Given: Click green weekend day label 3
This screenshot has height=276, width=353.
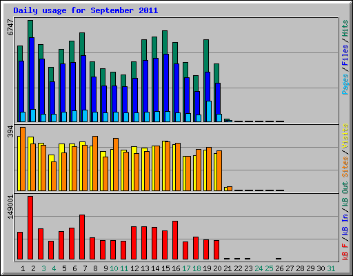Looking at the screenshot, I should coord(43,268).
